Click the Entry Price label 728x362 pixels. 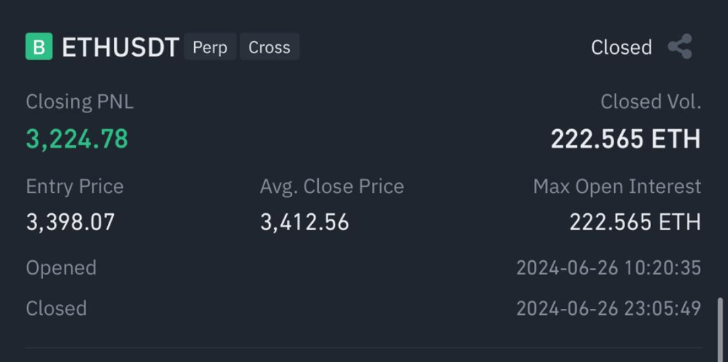(75, 186)
